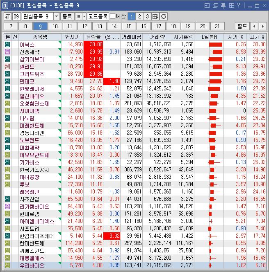269x272 pixels.
Task: Select watchlist tab 12
Action: [85, 26]
